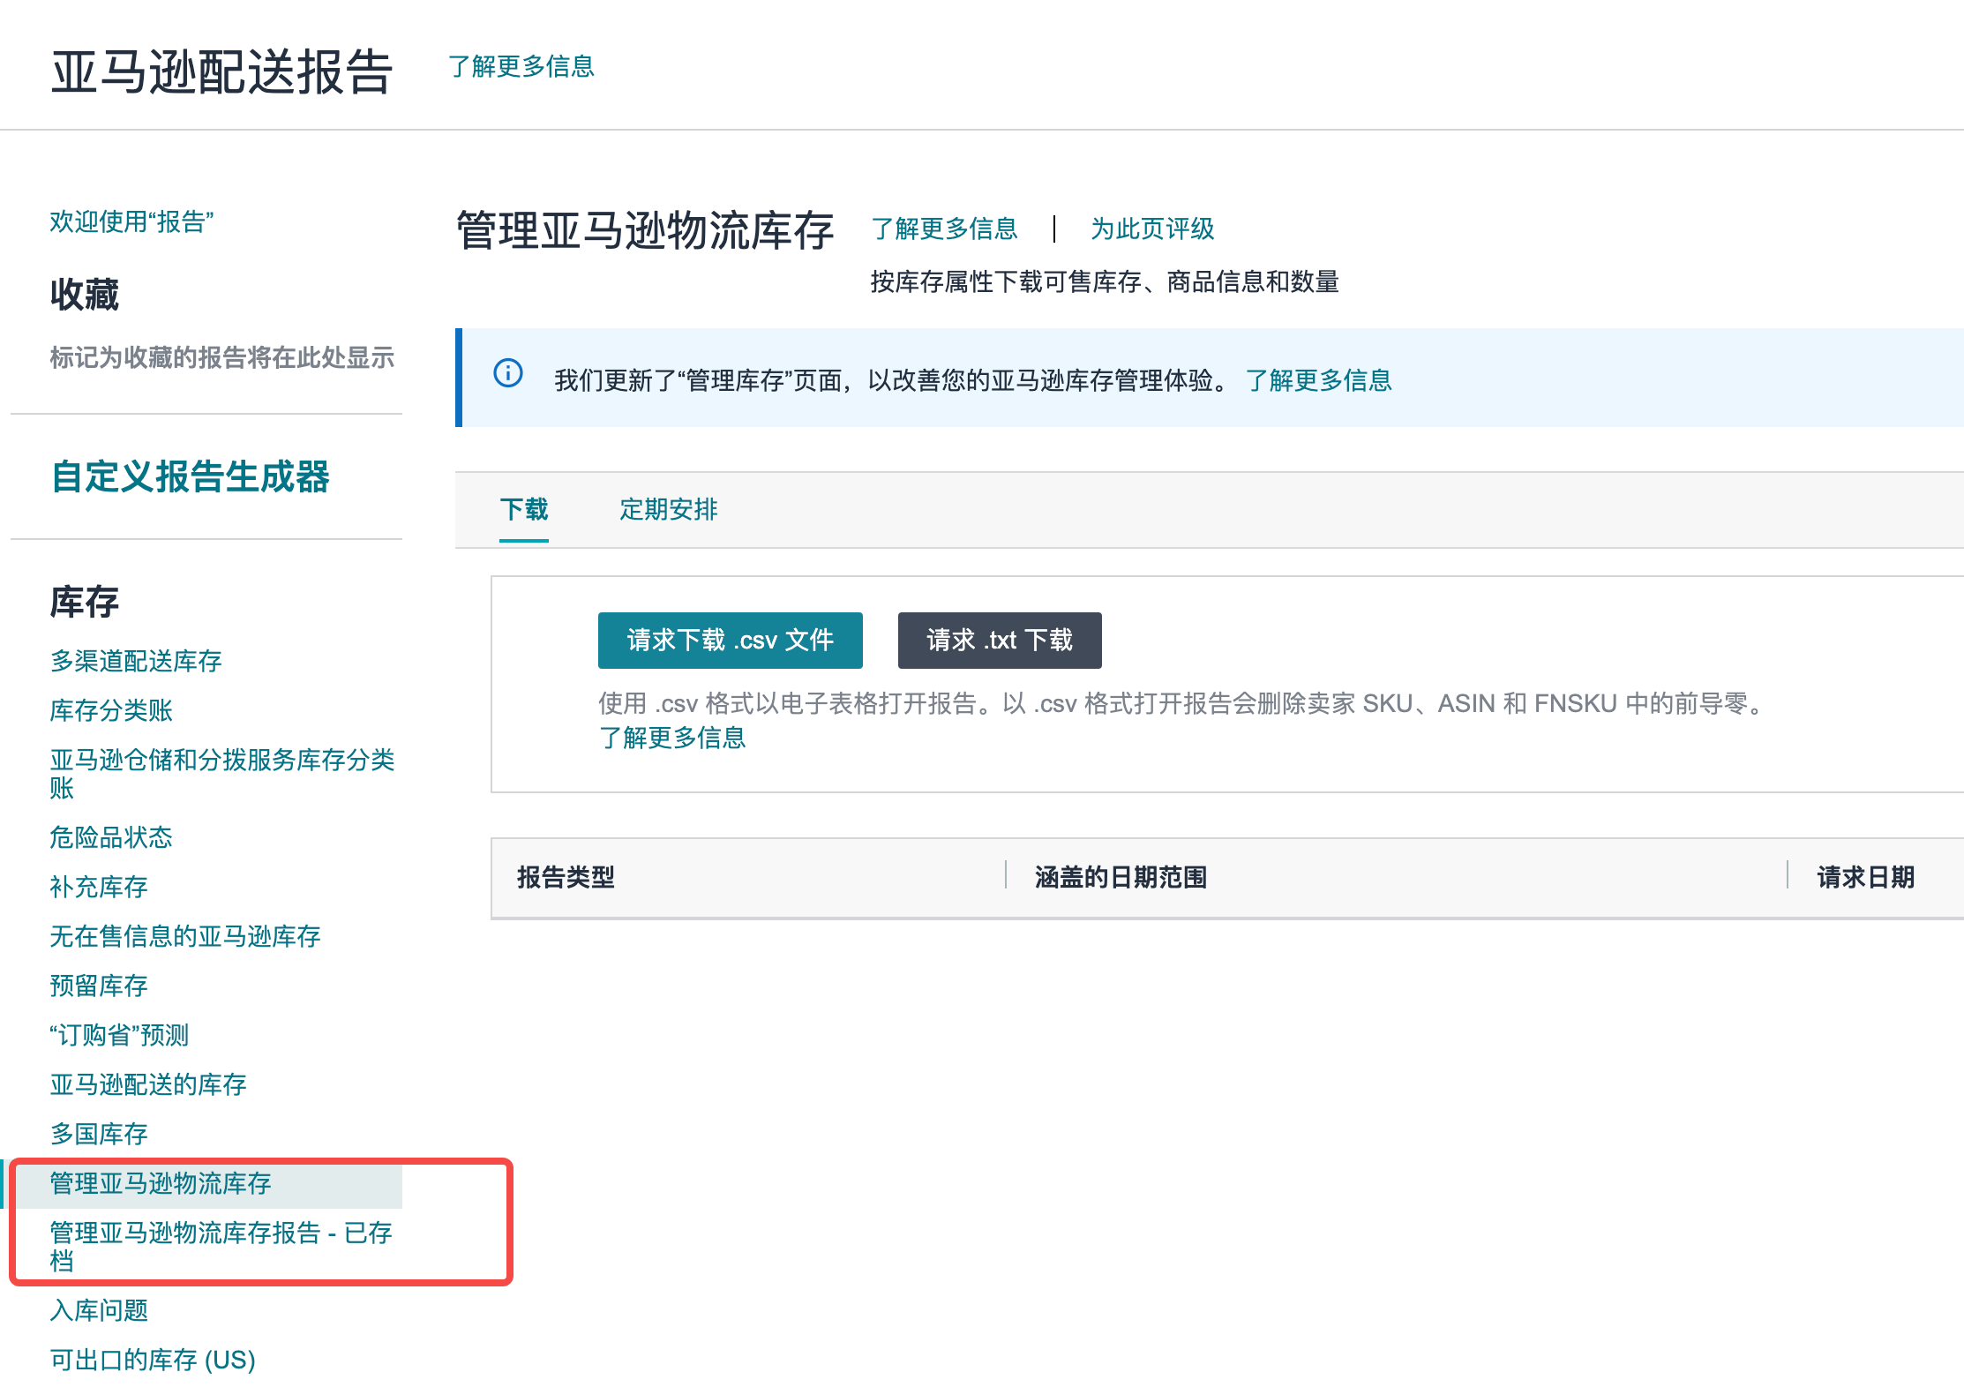The height and width of the screenshot is (1387, 1964).
Task: Switch to the 下载 tab
Action: [x=524, y=510]
